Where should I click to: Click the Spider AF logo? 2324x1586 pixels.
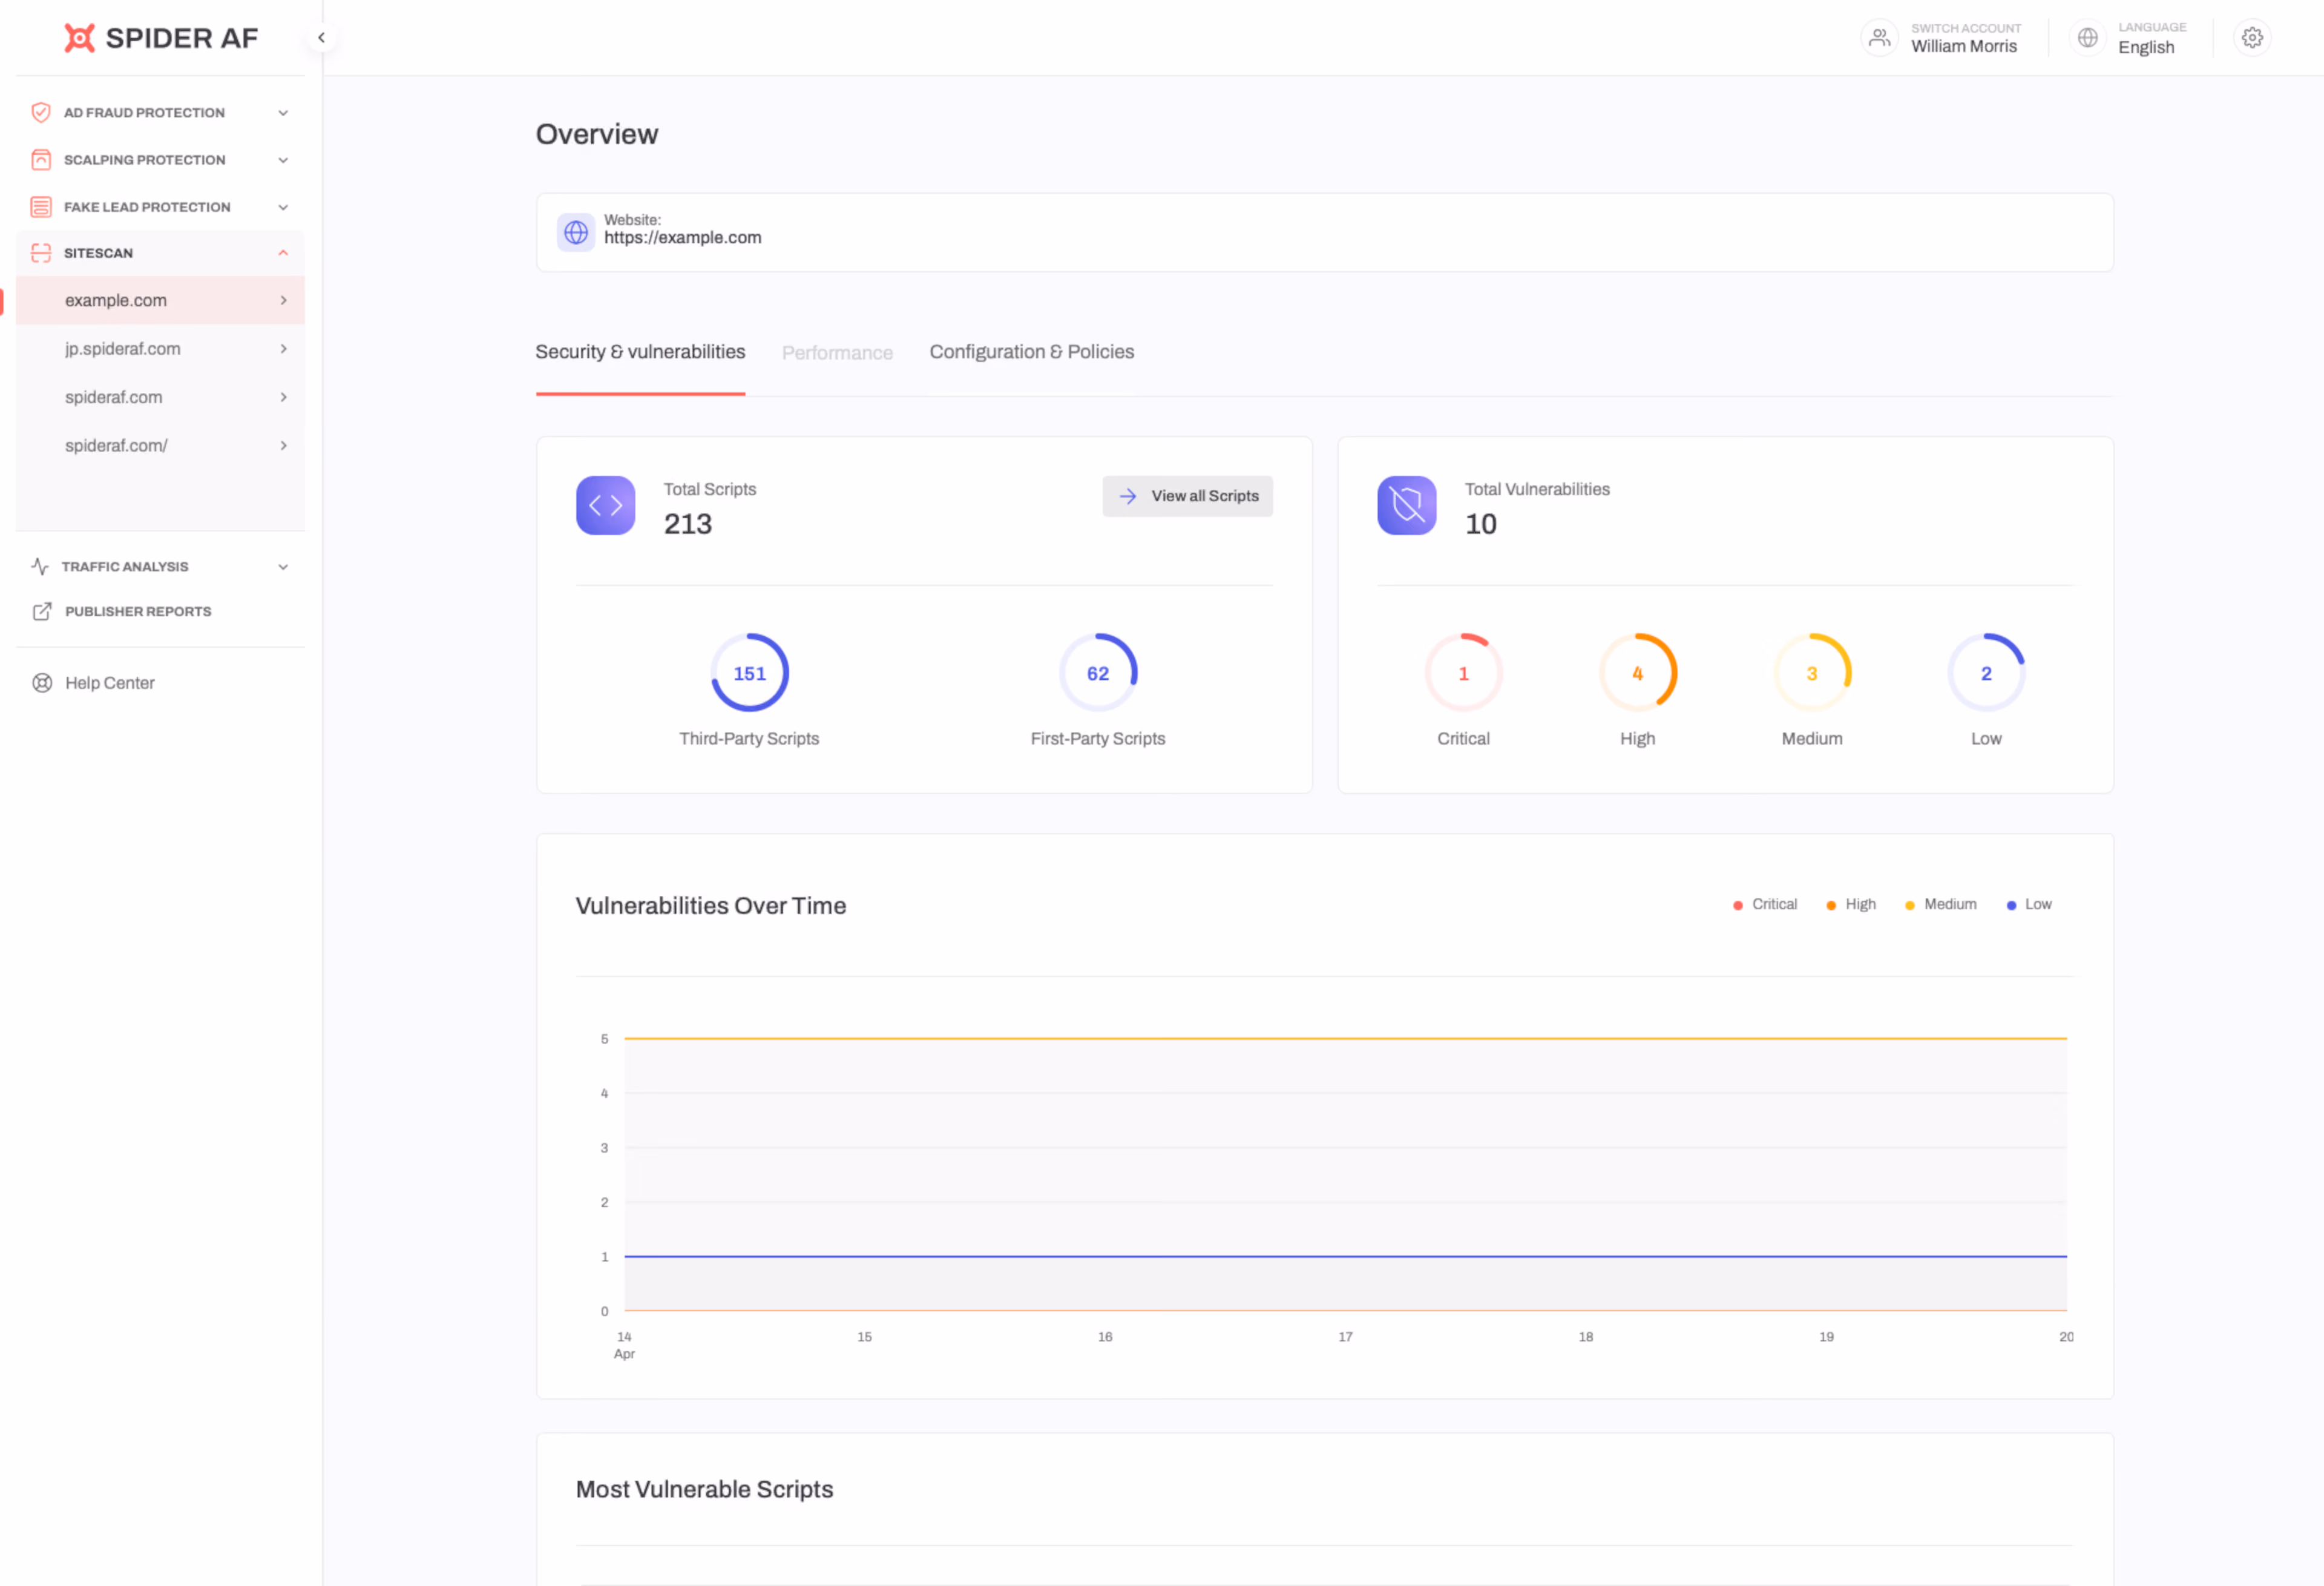[161, 38]
